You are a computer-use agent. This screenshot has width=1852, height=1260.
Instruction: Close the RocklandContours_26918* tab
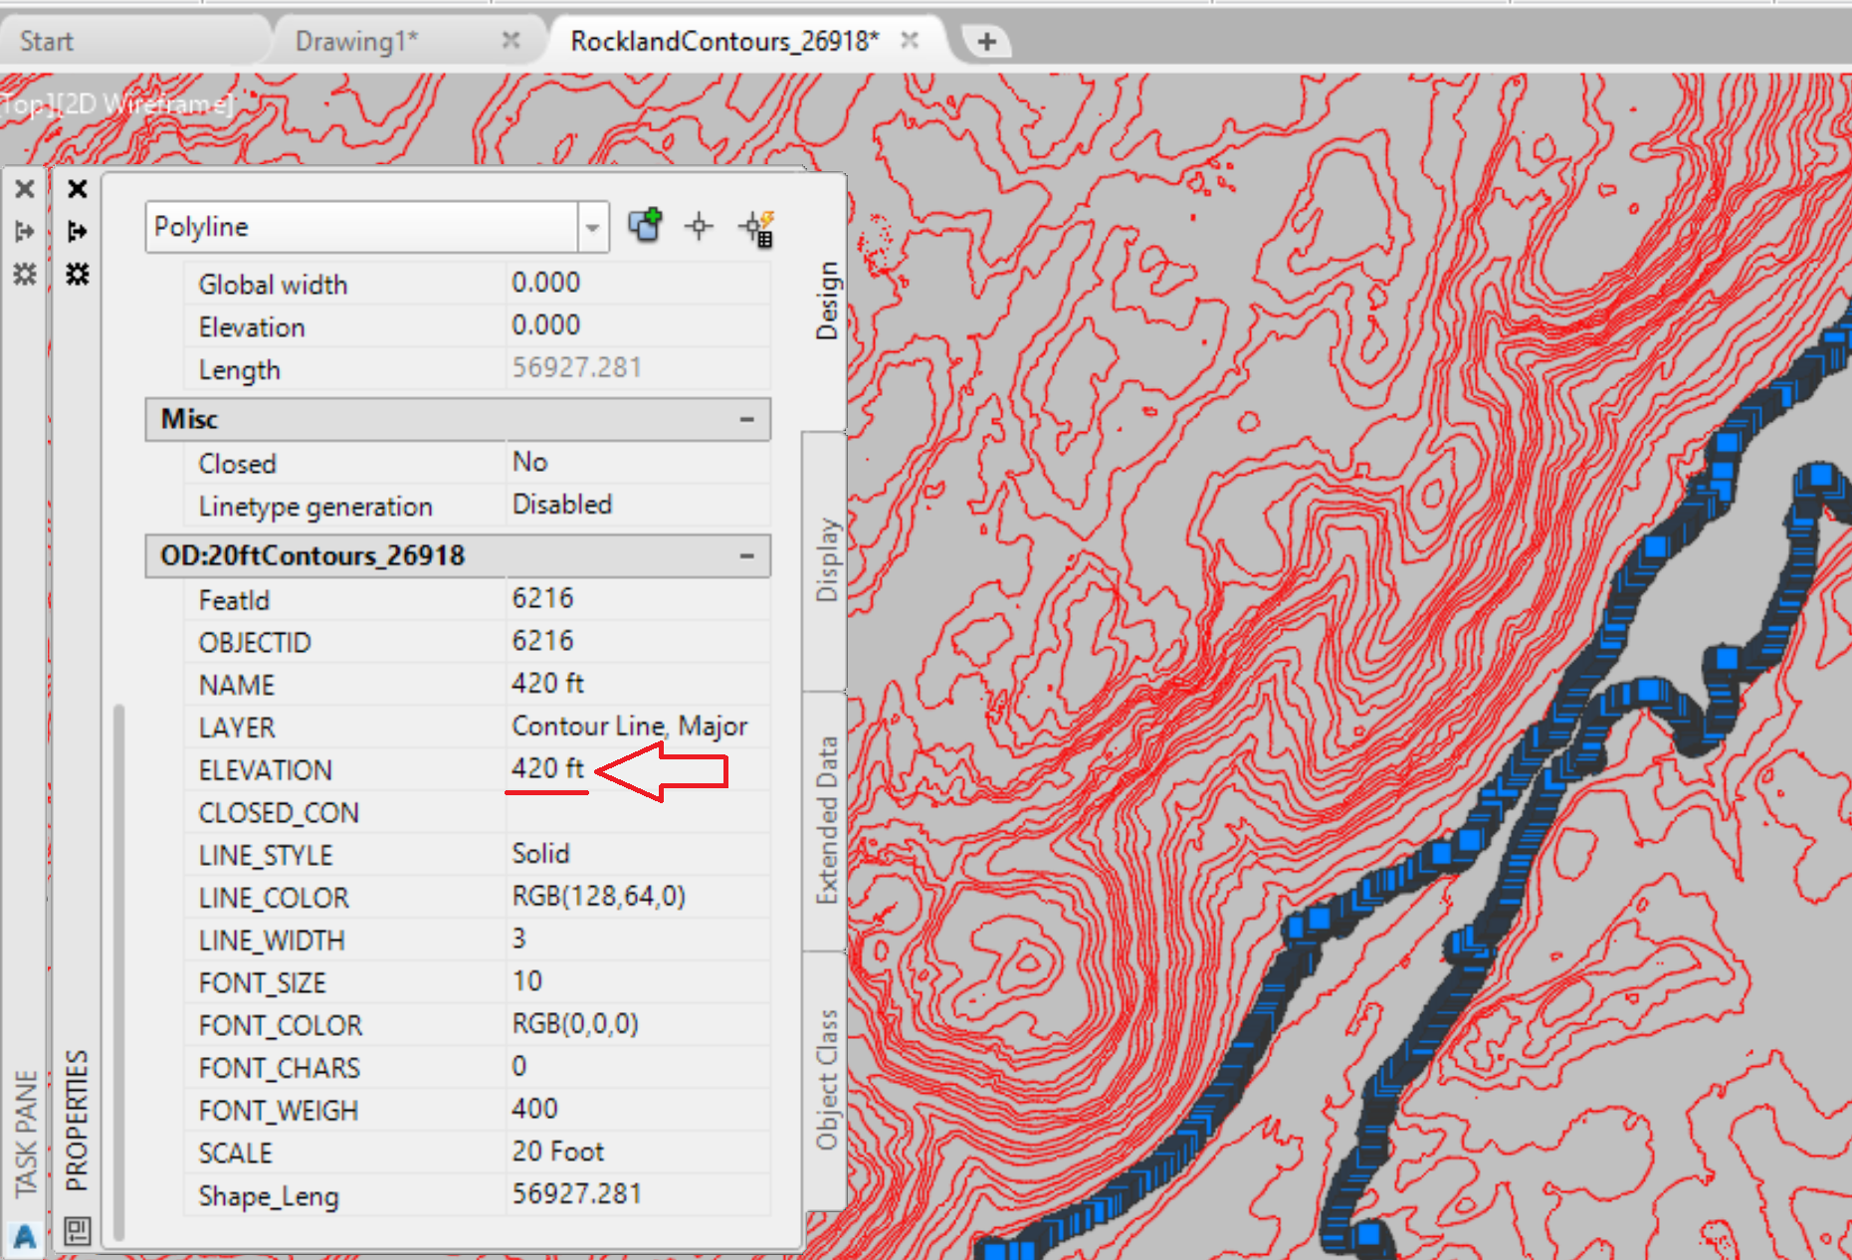[910, 41]
